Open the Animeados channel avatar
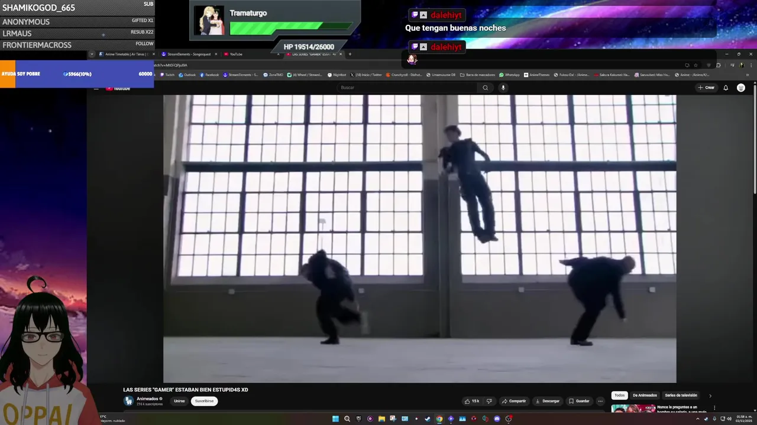The width and height of the screenshot is (757, 425). click(x=128, y=401)
